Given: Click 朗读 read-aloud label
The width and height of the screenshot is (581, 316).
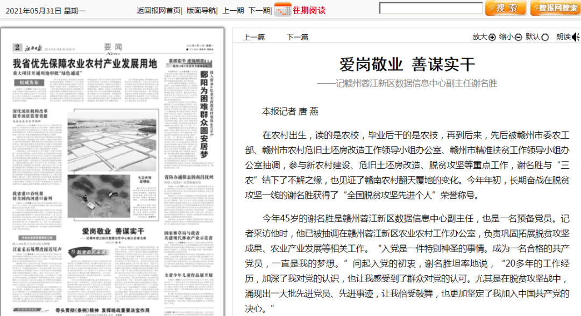Looking at the screenshot, I should coord(563,37).
